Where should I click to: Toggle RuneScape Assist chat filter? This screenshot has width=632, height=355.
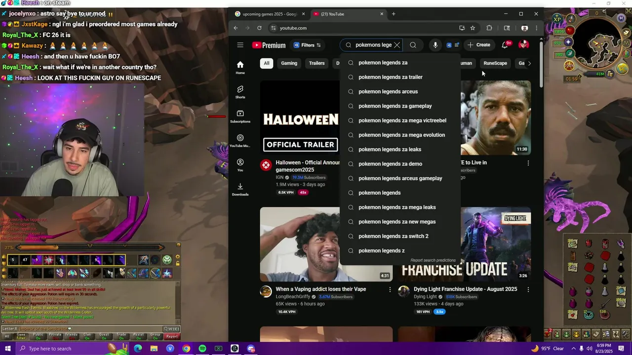[138, 336]
